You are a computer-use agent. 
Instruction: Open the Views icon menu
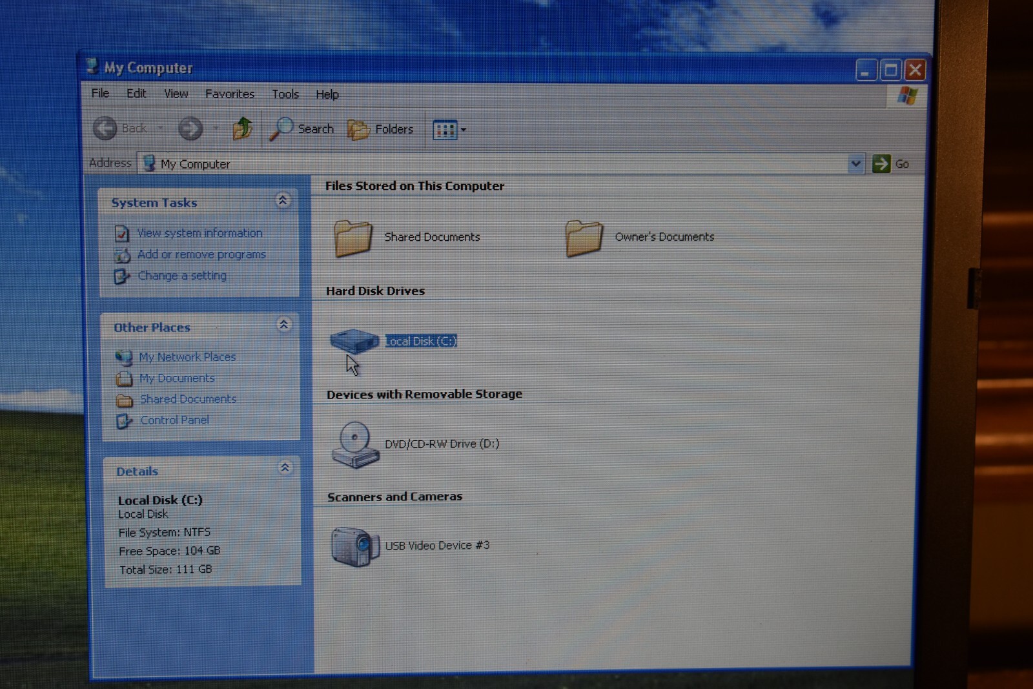[x=445, y=130]
